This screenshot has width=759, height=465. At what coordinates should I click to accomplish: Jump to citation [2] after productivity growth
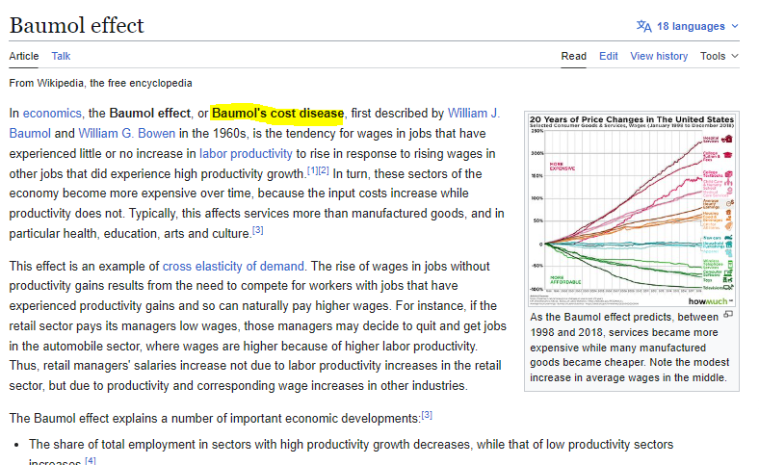pyautogui.click(x=324, y=170)
